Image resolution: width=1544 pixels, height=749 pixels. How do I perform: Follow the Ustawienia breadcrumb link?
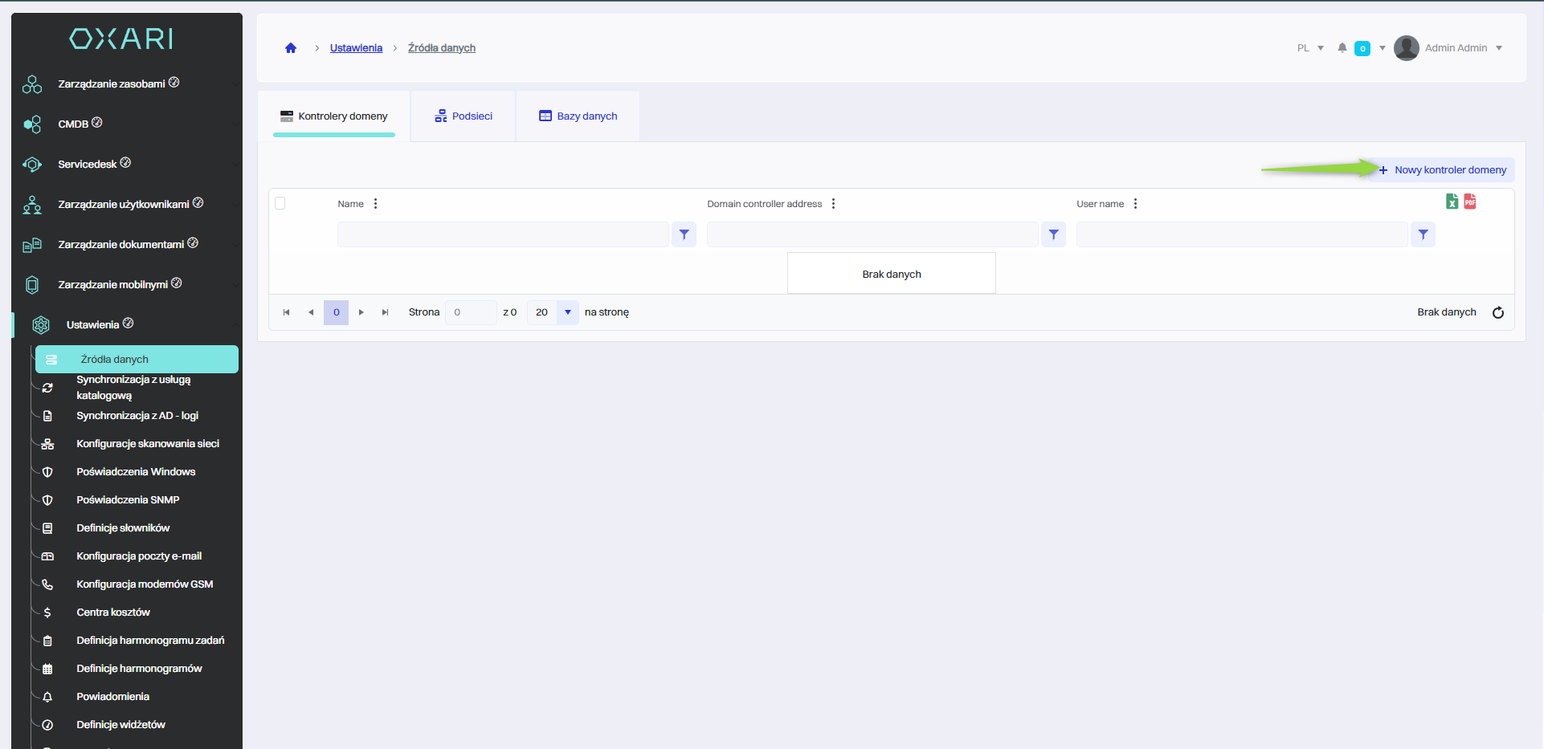pyautogui.click(x=356, y=48)
